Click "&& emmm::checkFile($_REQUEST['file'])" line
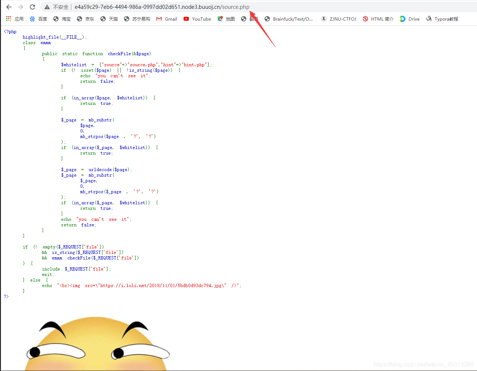The image size is (477, 371). (x=91, y=258)
